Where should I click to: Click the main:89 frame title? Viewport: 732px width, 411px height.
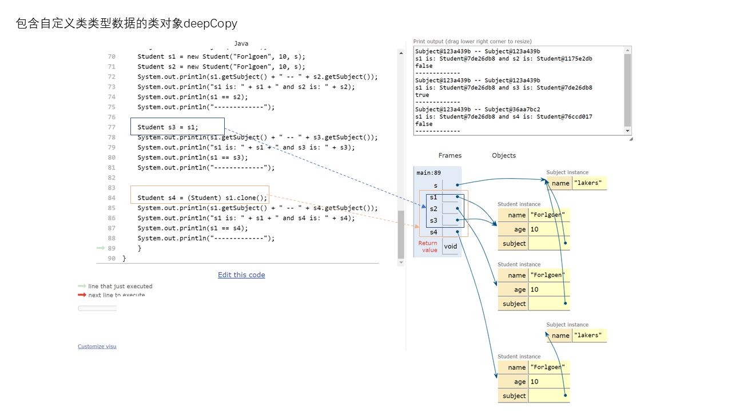(x=428, y=172)
